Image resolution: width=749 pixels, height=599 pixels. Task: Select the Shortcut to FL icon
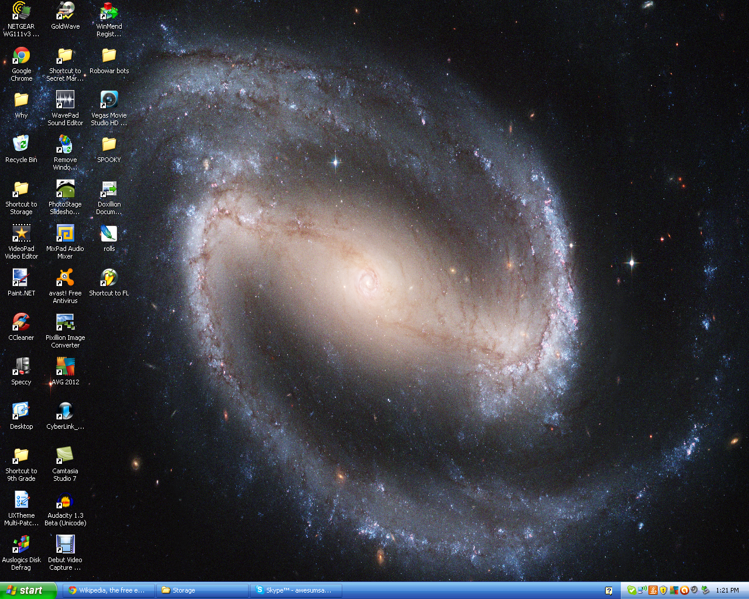[109, 283]
